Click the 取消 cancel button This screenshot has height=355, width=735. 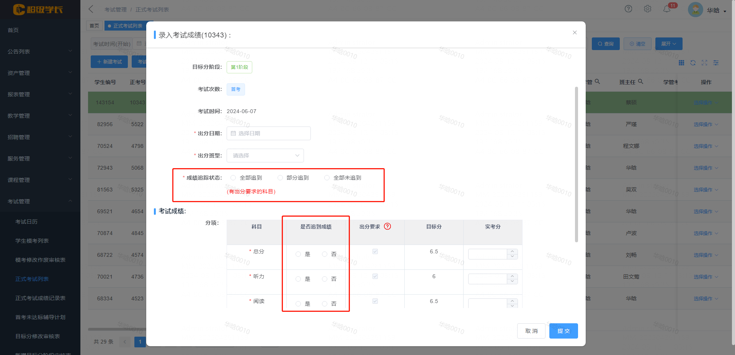point(531,331)
